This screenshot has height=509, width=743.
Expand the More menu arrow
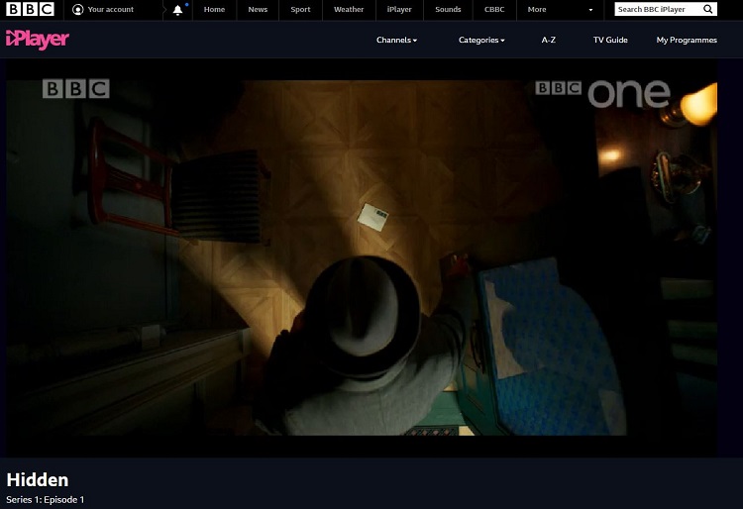click(590, 10)
